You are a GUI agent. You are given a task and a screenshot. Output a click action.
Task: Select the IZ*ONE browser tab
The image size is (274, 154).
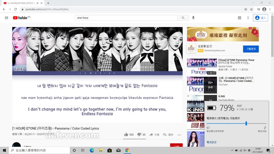pos(23,3)
